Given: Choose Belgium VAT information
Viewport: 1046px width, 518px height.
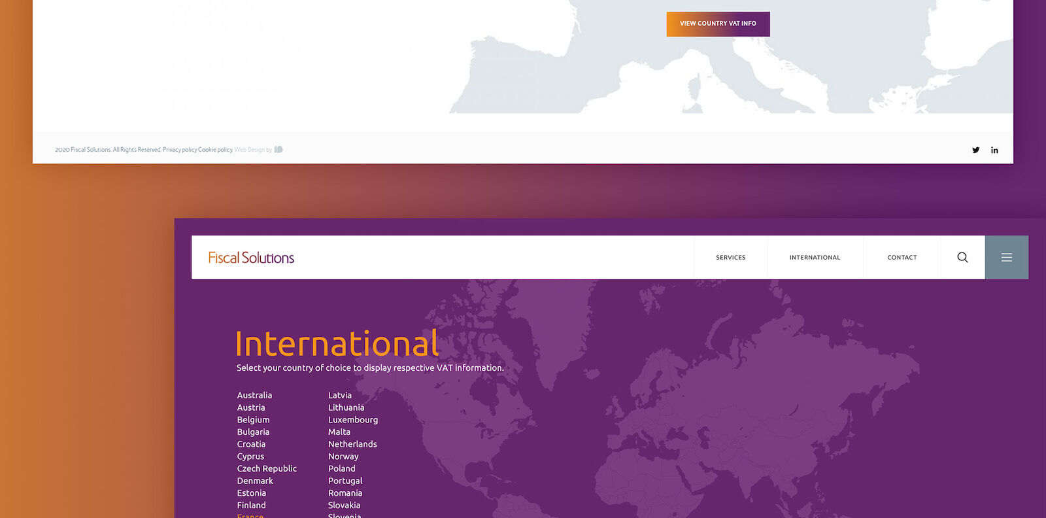Looking at the screenshot, I should pyautogui.click(x=253, y=420).
